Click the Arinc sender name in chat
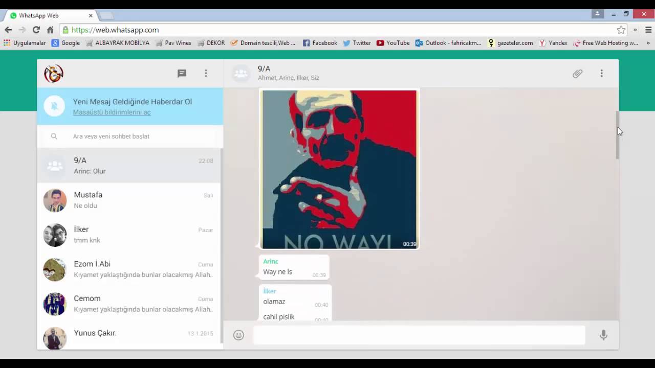The width and height of the screenshot is (655, 368). tap(271, 261)
